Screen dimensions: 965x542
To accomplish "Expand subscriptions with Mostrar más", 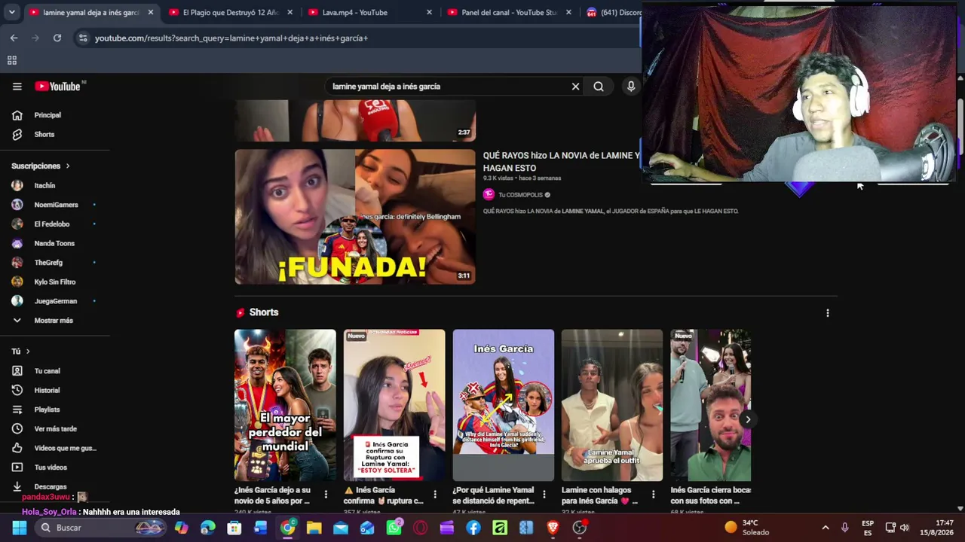I will 55,321.
